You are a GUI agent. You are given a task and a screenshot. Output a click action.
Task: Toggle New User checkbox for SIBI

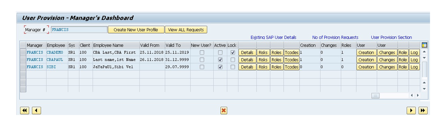point(202,67)
